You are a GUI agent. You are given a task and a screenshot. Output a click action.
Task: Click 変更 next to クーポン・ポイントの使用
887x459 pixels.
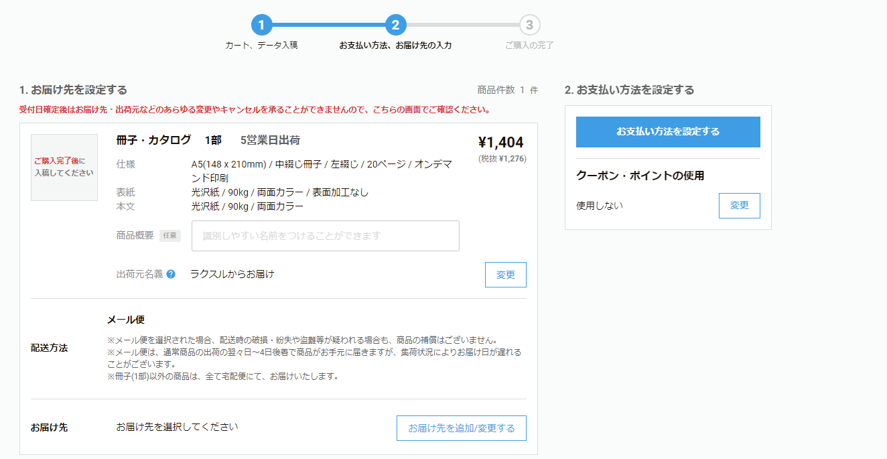click(x=739, y=206)
